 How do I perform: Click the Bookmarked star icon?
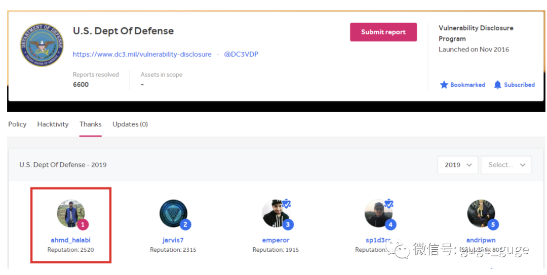point(444,84)
